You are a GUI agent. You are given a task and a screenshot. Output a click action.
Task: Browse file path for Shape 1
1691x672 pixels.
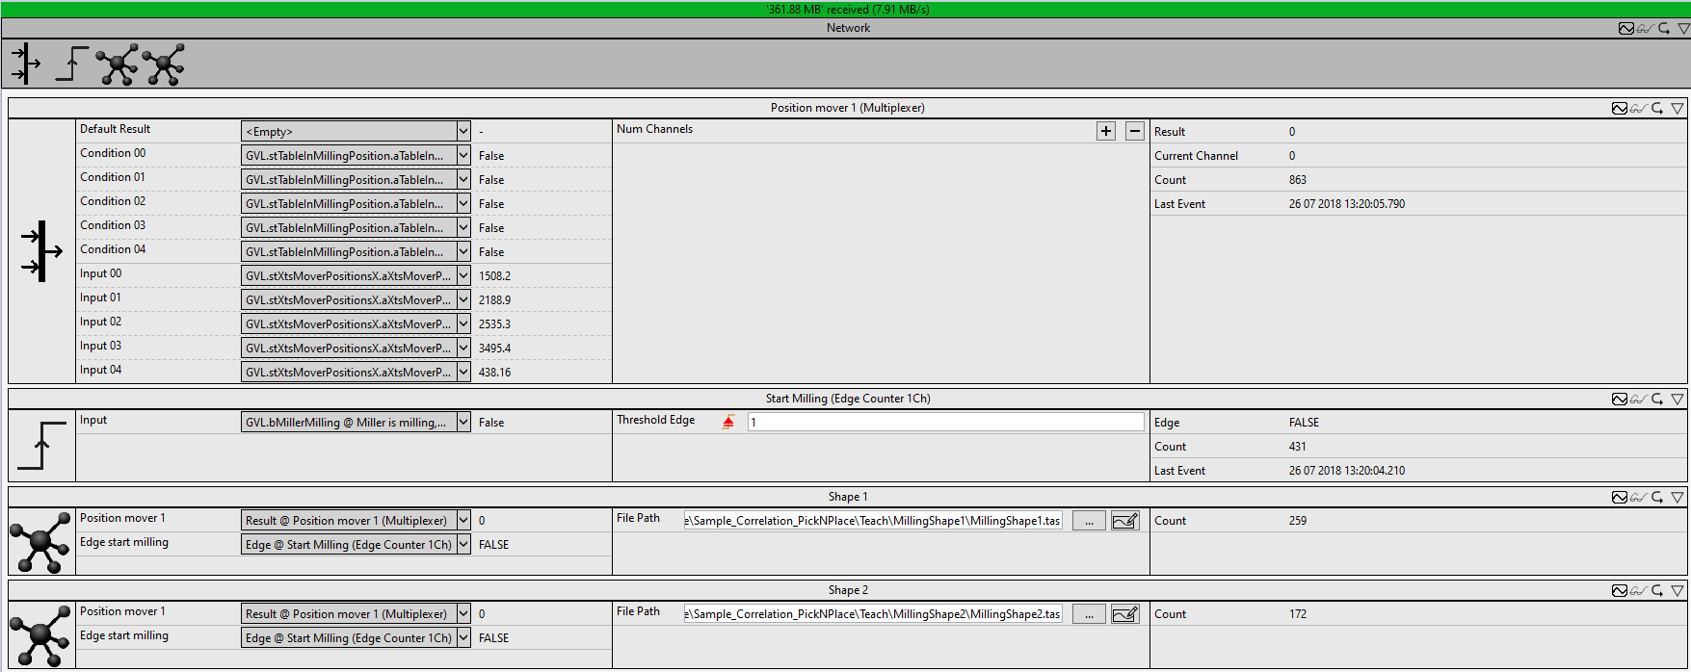tap(1089, 521)
